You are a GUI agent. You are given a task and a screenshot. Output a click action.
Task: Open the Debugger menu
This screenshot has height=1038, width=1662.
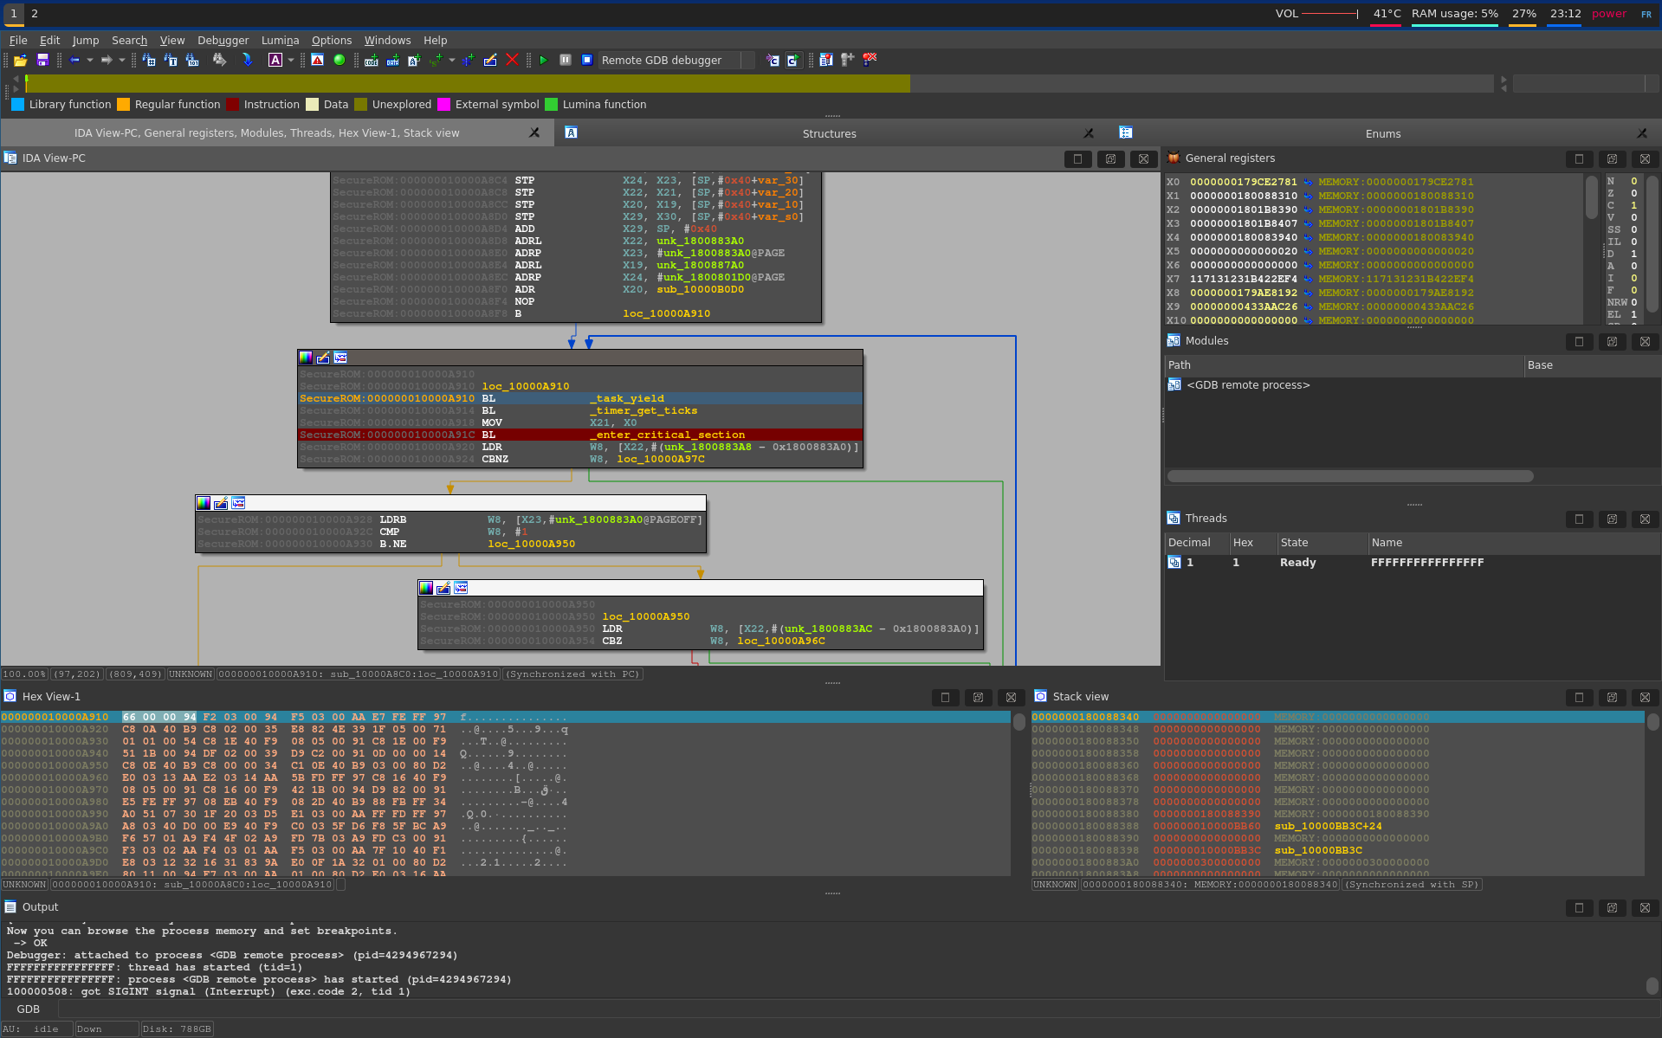click(x=223, y=40)
